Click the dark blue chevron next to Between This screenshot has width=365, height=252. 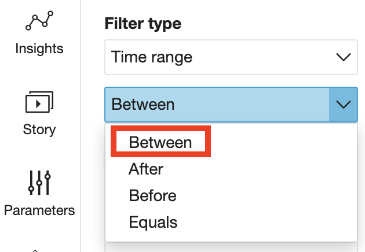(344, 105)
